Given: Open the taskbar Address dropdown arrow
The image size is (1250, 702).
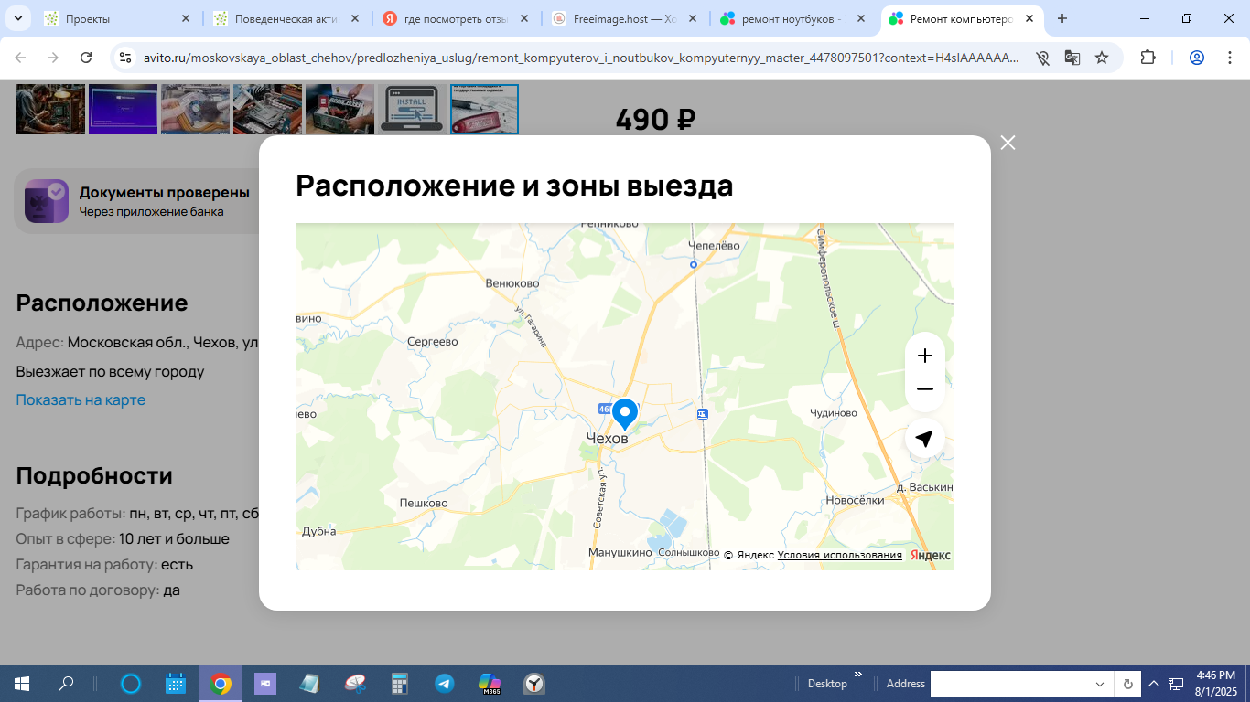Looking at the screenshot, I should coord(1100,684).
